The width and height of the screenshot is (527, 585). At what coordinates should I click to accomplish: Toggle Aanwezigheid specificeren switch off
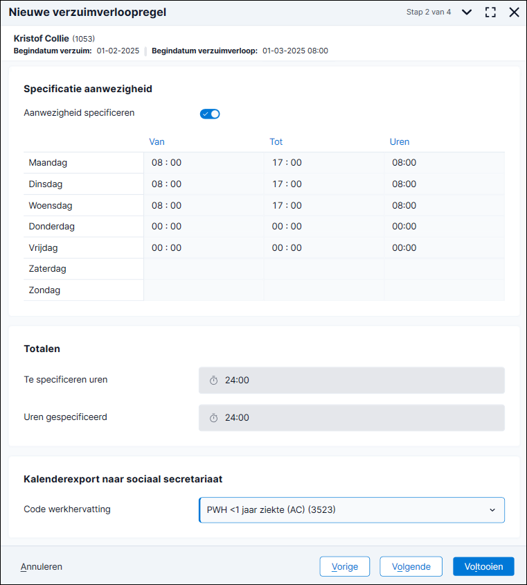pyautogui.click(x=210, y=114)
